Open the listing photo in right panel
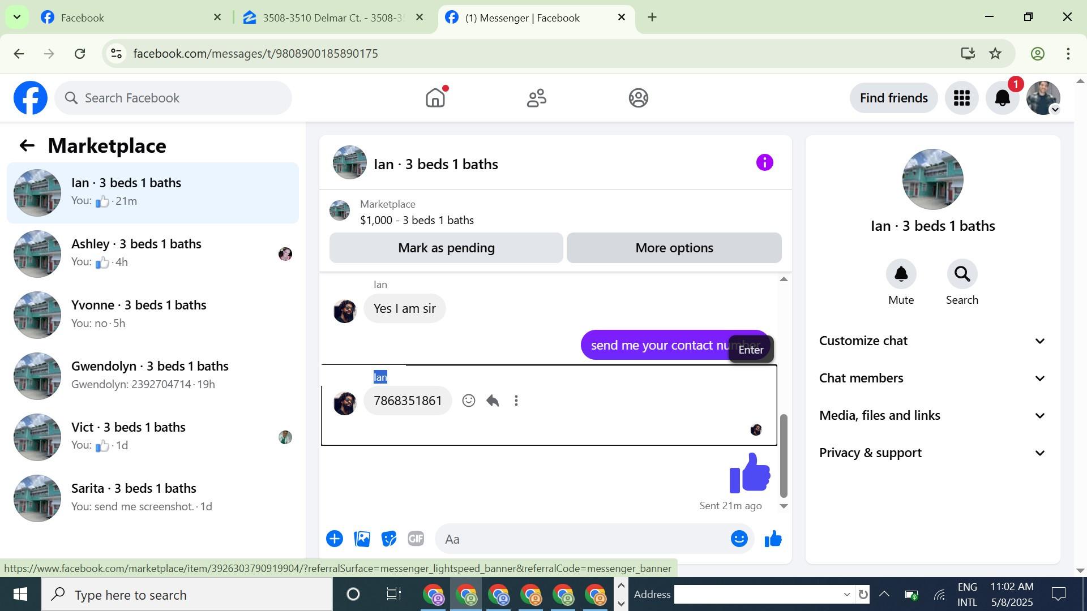Viewport: 1087px width, 611px height. (932, 179)
